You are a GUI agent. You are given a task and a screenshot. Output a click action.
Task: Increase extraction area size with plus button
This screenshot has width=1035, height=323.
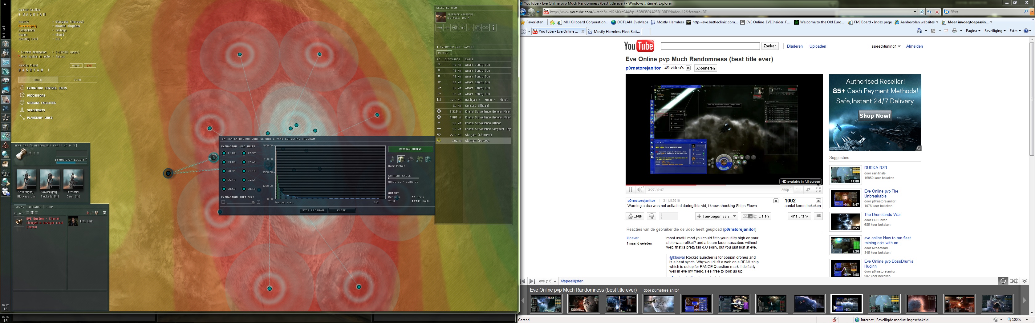[x=258, y=202]
